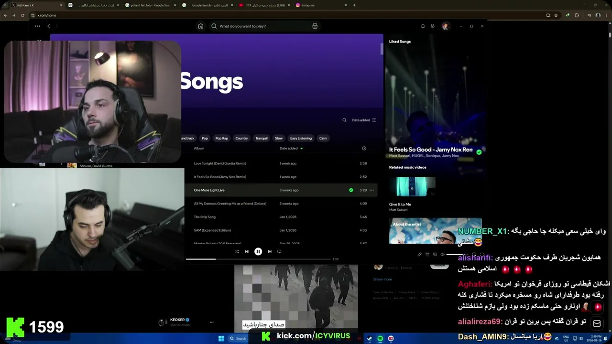
Task: Open the lyrics microphone icon in Spotify
Action: coord(419,254)
